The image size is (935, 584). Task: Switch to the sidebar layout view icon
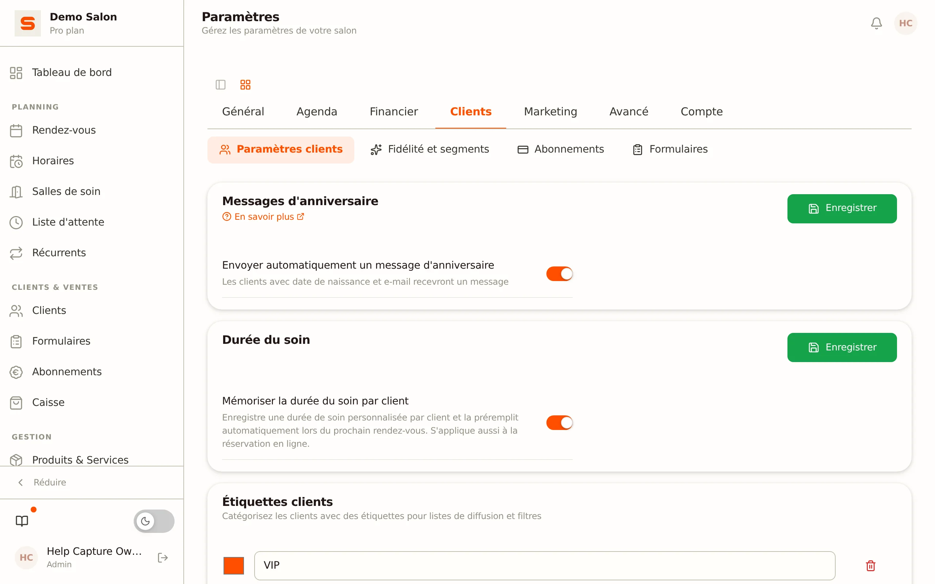221,85
